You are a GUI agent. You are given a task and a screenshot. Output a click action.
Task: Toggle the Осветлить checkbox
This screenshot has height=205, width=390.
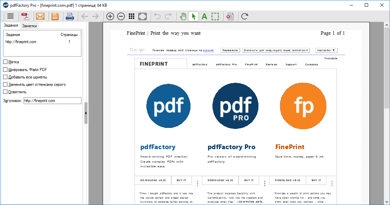(x=5, y=92)
